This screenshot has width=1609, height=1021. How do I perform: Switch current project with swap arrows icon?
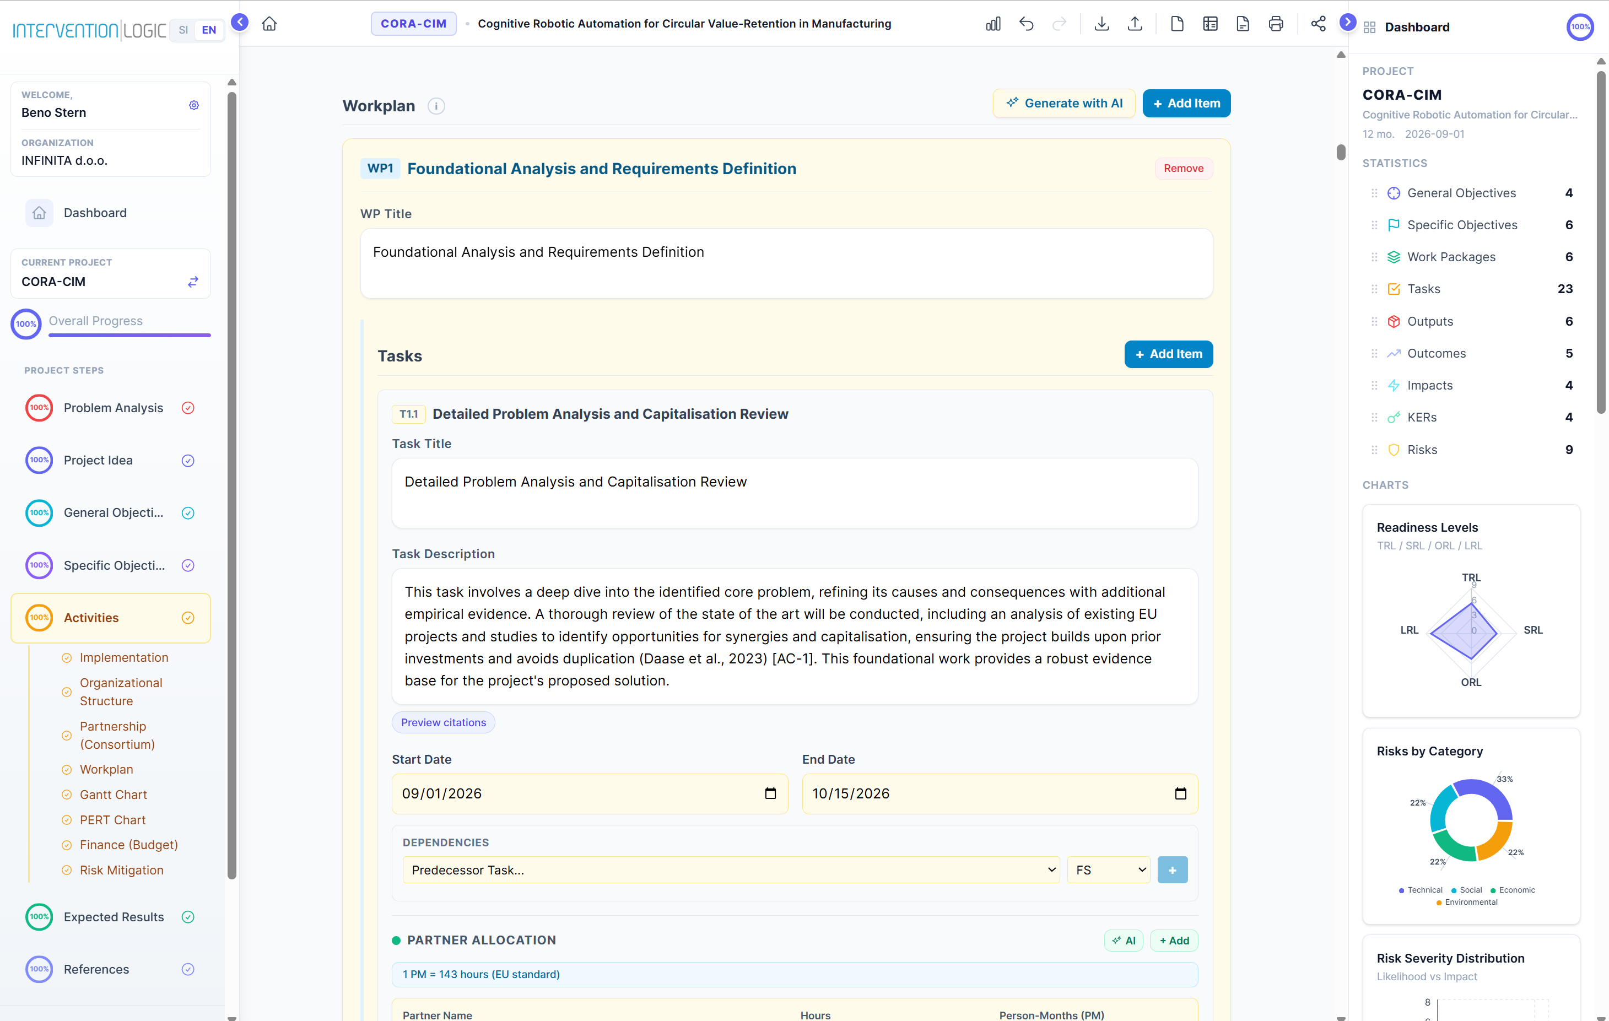(x=193, y=282)
